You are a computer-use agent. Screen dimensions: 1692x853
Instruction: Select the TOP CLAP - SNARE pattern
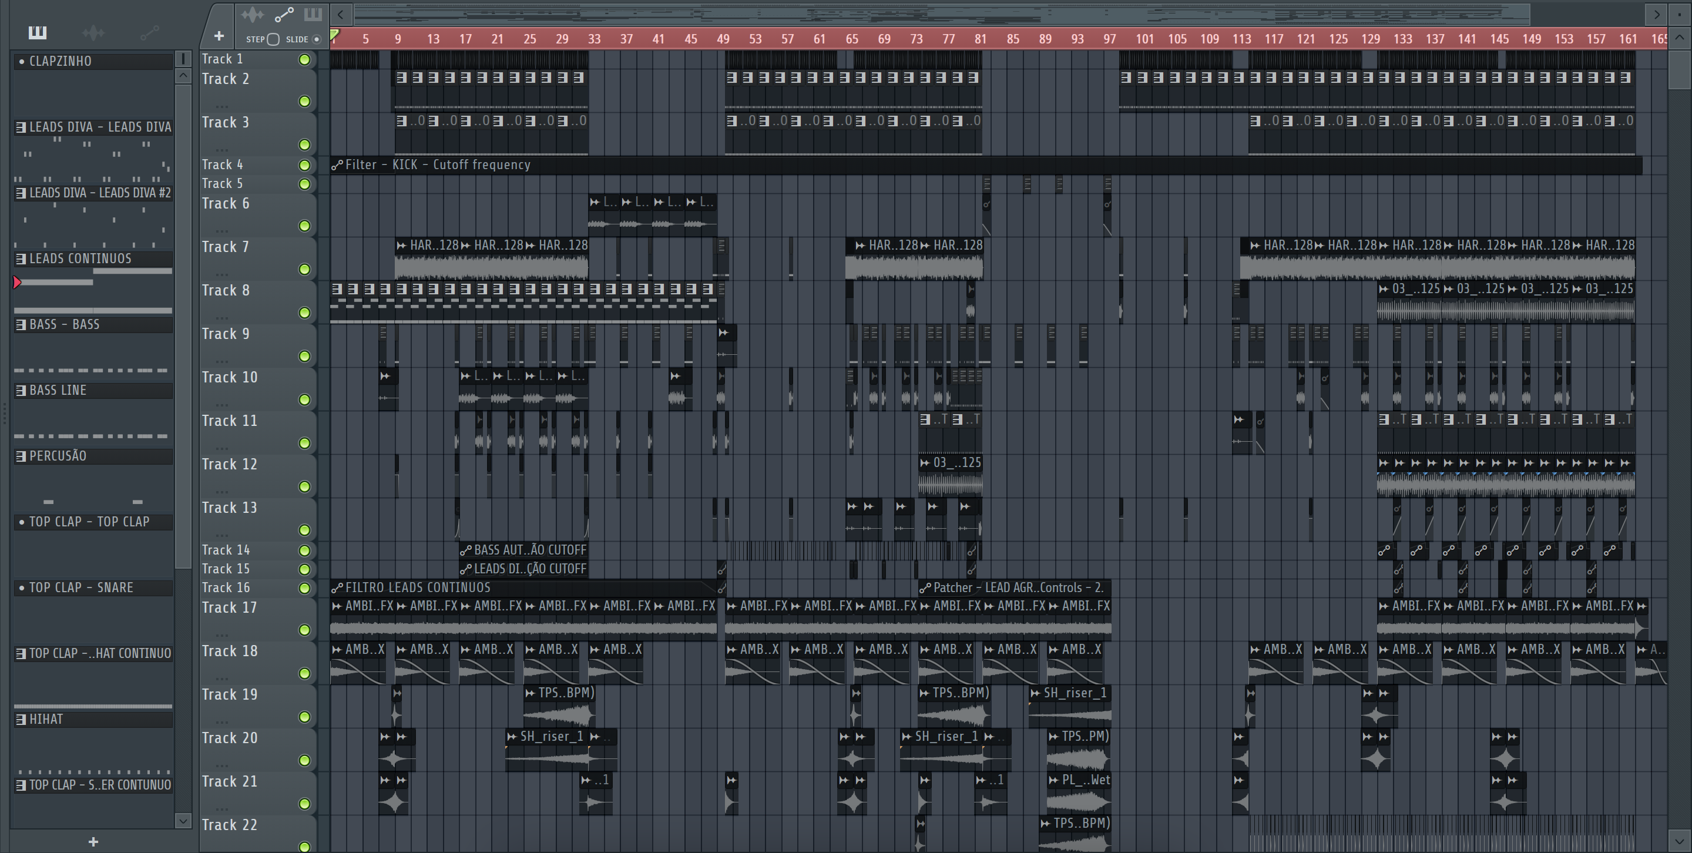[93, 587]
